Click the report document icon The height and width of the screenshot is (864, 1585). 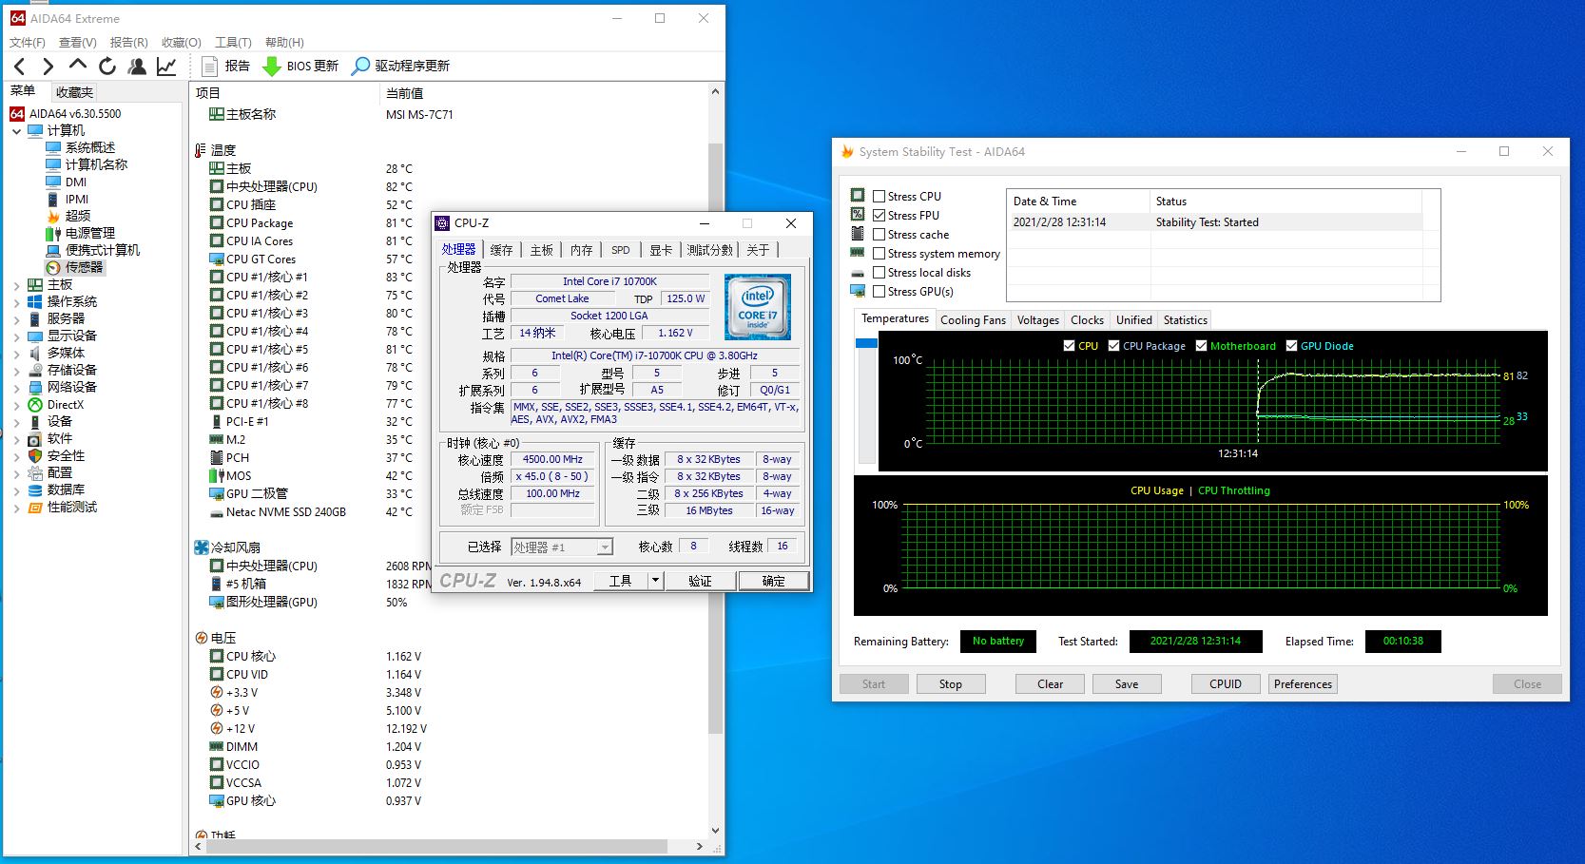[210, 66]
